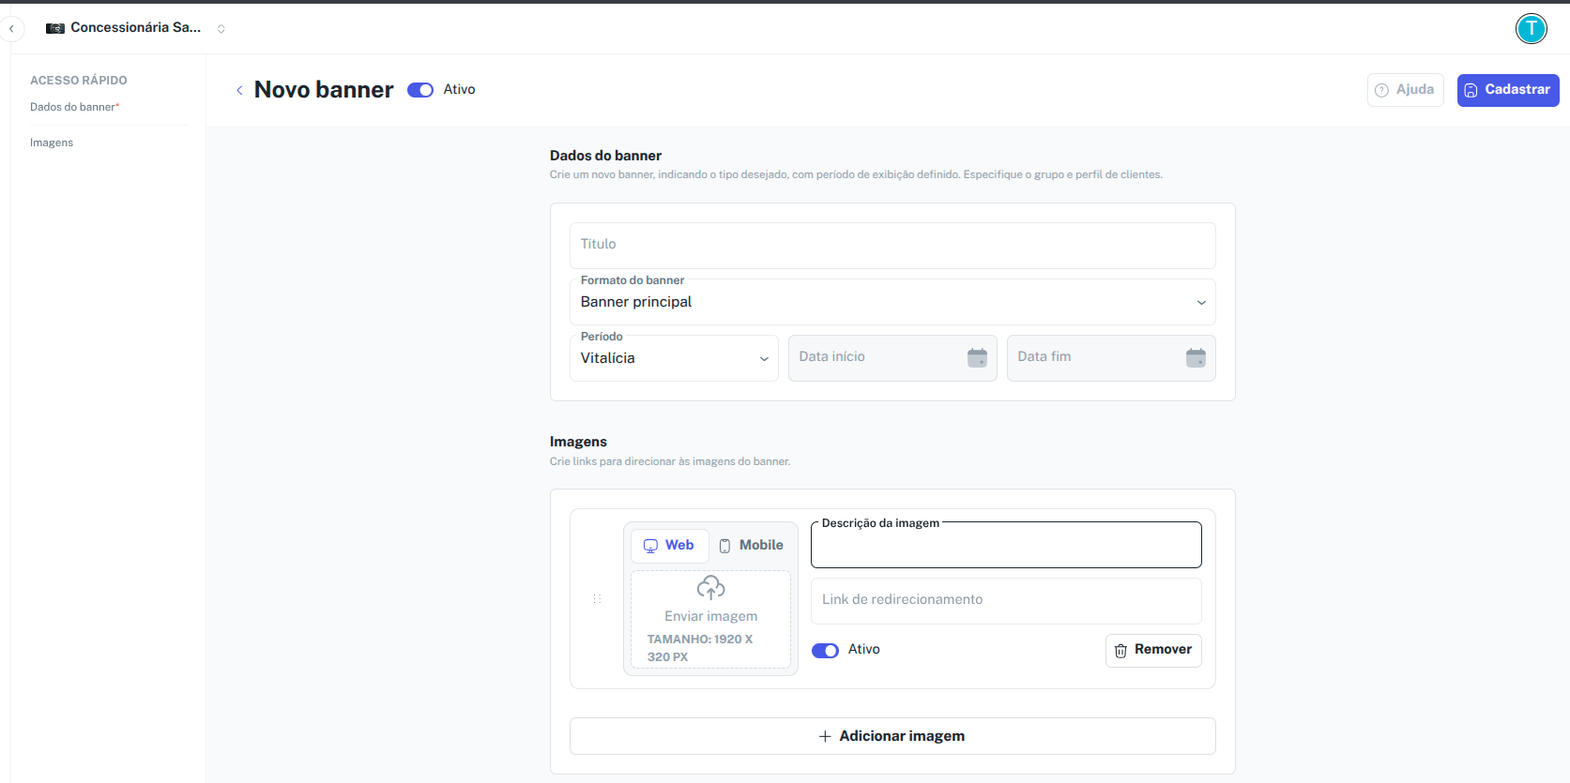Click the cloud upload icon
The height and width of the screenshot is (783, 1570).
(x=710, y=588)
